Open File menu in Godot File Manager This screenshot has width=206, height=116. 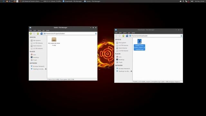(x=31, y=31)
